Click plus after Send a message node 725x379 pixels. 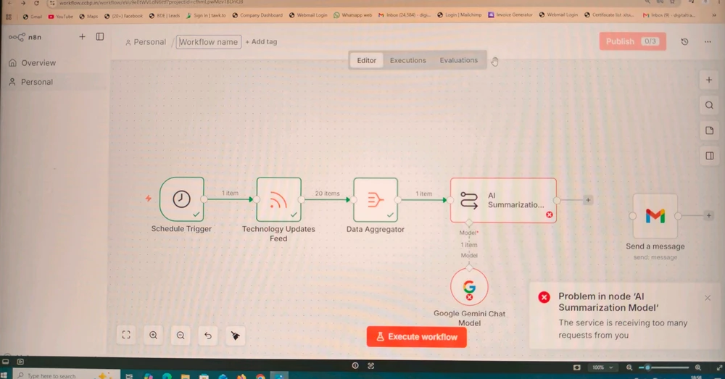click(x=708, y=215)
